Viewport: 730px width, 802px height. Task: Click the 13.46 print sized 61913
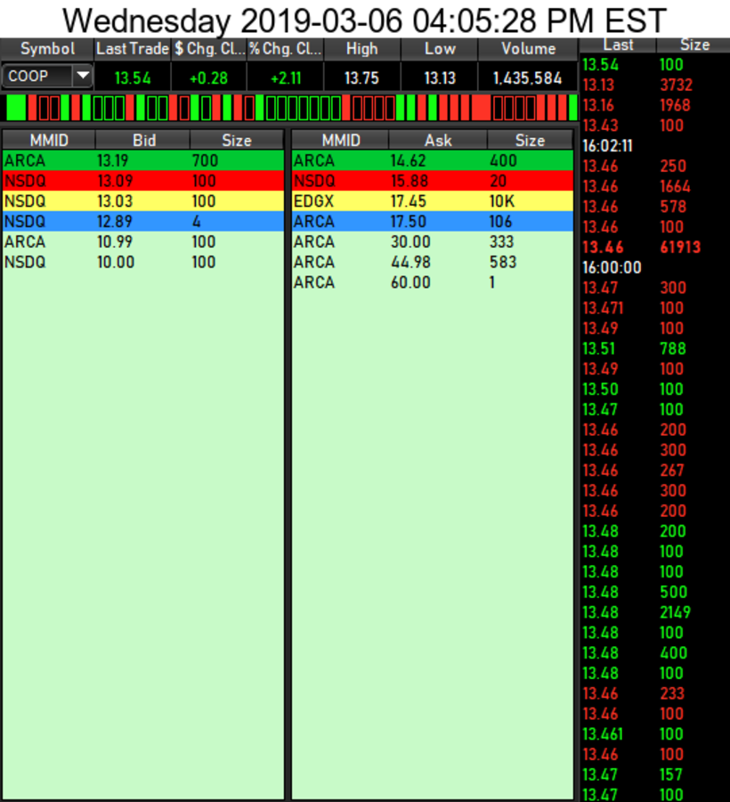point(655,248)
